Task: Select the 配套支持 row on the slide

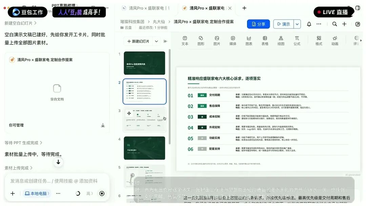Action: 268,149
